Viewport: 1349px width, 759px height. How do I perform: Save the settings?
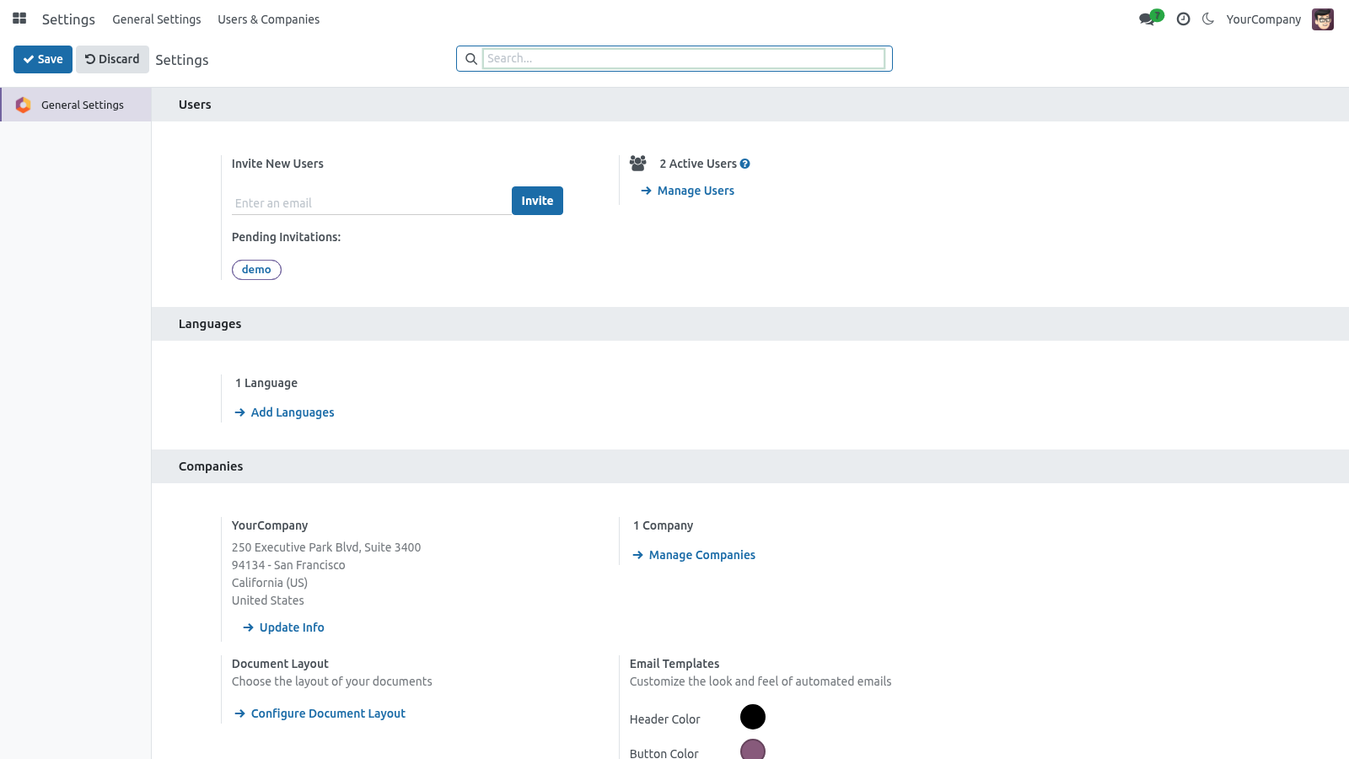click(x=43, y=59)
